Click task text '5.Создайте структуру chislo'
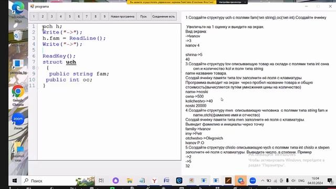This screenshot has height=189, width=336. coord(211,148)
